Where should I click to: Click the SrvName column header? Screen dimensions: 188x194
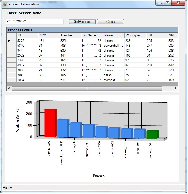pos(92,35)
